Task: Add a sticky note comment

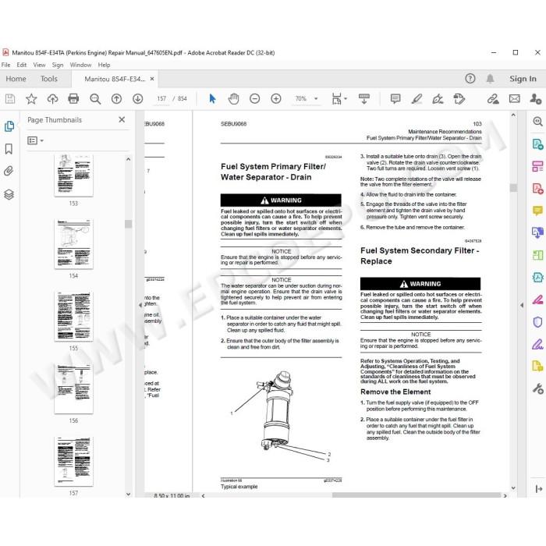Action: coord(395,99)
